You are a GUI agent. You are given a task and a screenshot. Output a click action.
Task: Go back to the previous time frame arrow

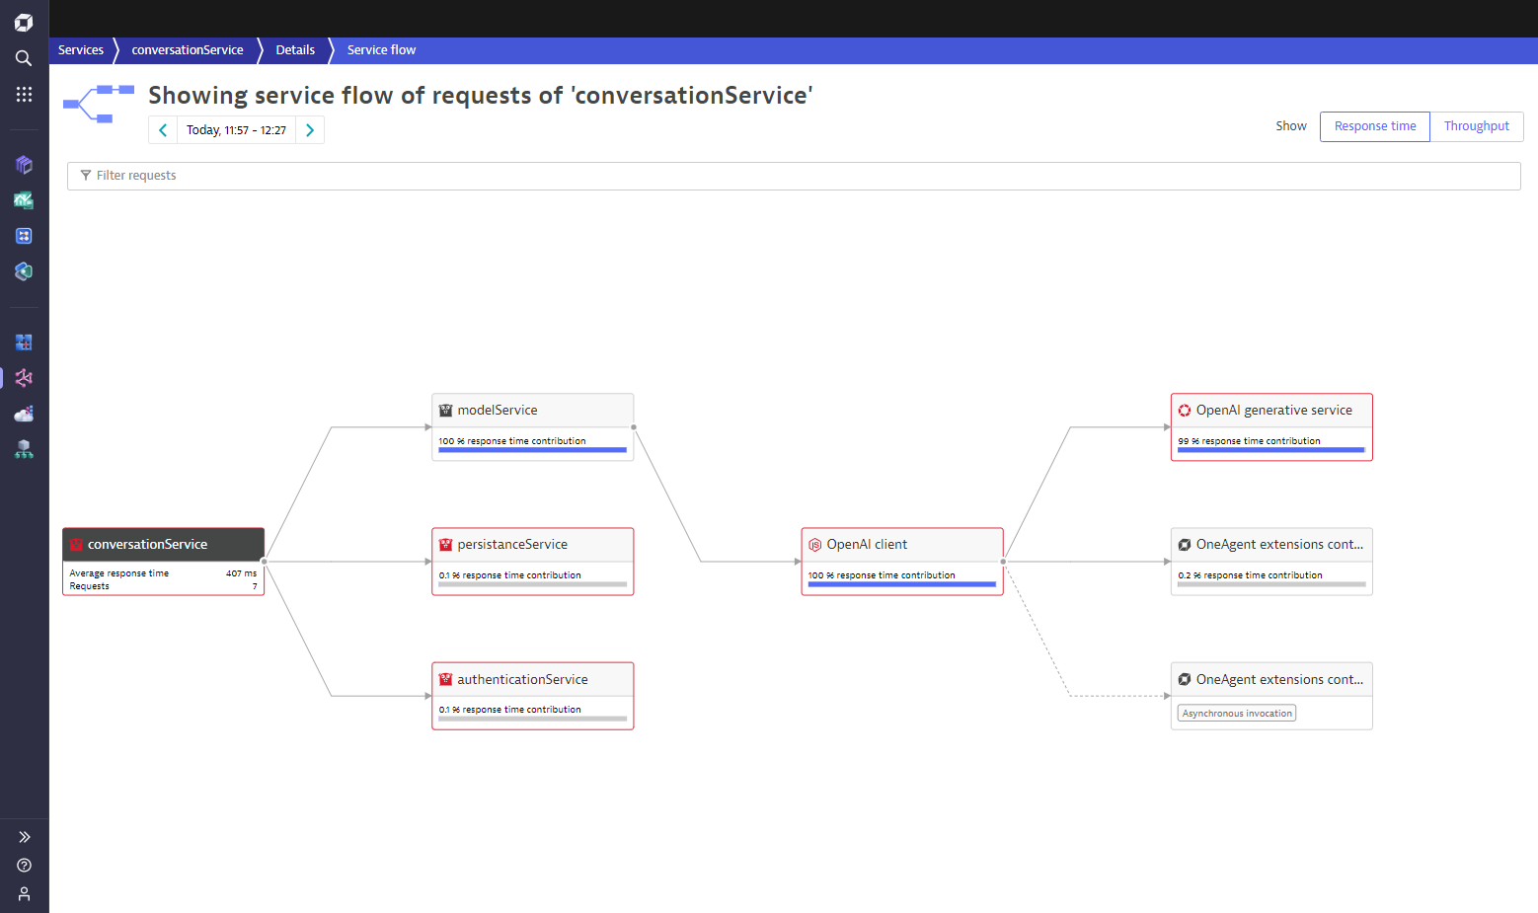pyautogui.click(x=163, y=129)
